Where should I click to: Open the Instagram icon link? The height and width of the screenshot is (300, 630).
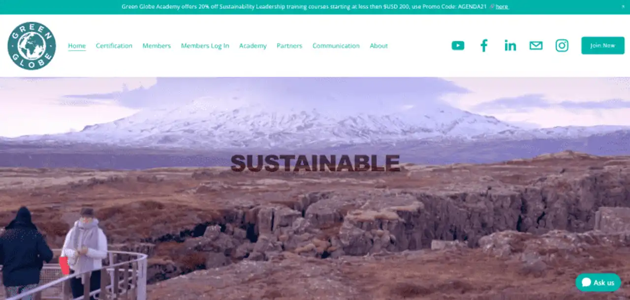tap(562, 46)
